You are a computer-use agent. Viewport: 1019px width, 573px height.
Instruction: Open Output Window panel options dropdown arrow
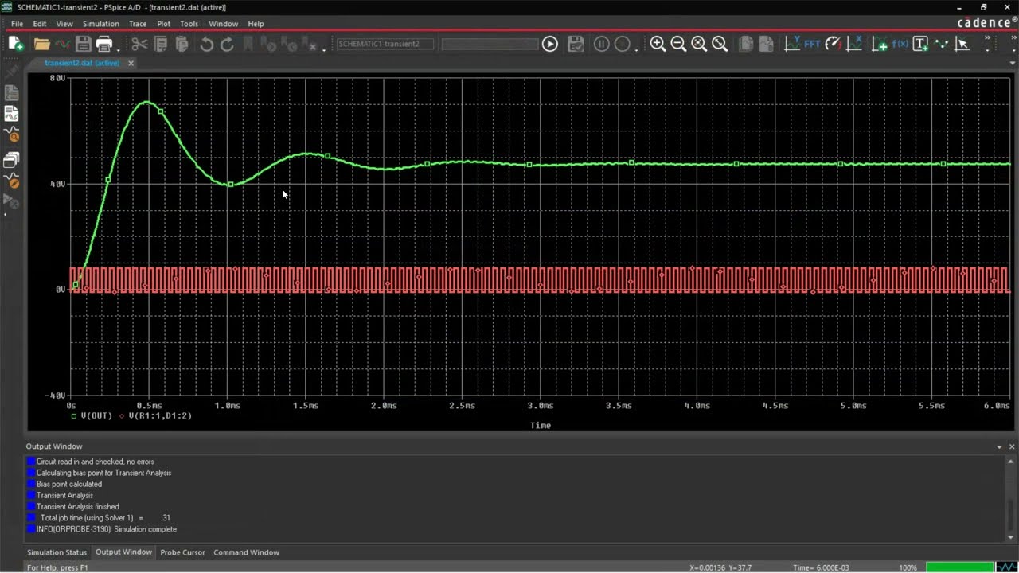(x=999, y=447)
